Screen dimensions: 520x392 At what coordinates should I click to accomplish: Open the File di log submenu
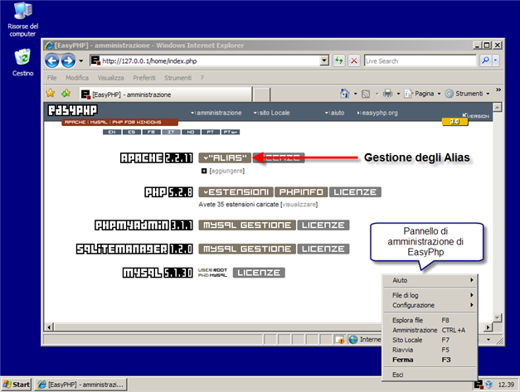point(430,295)
